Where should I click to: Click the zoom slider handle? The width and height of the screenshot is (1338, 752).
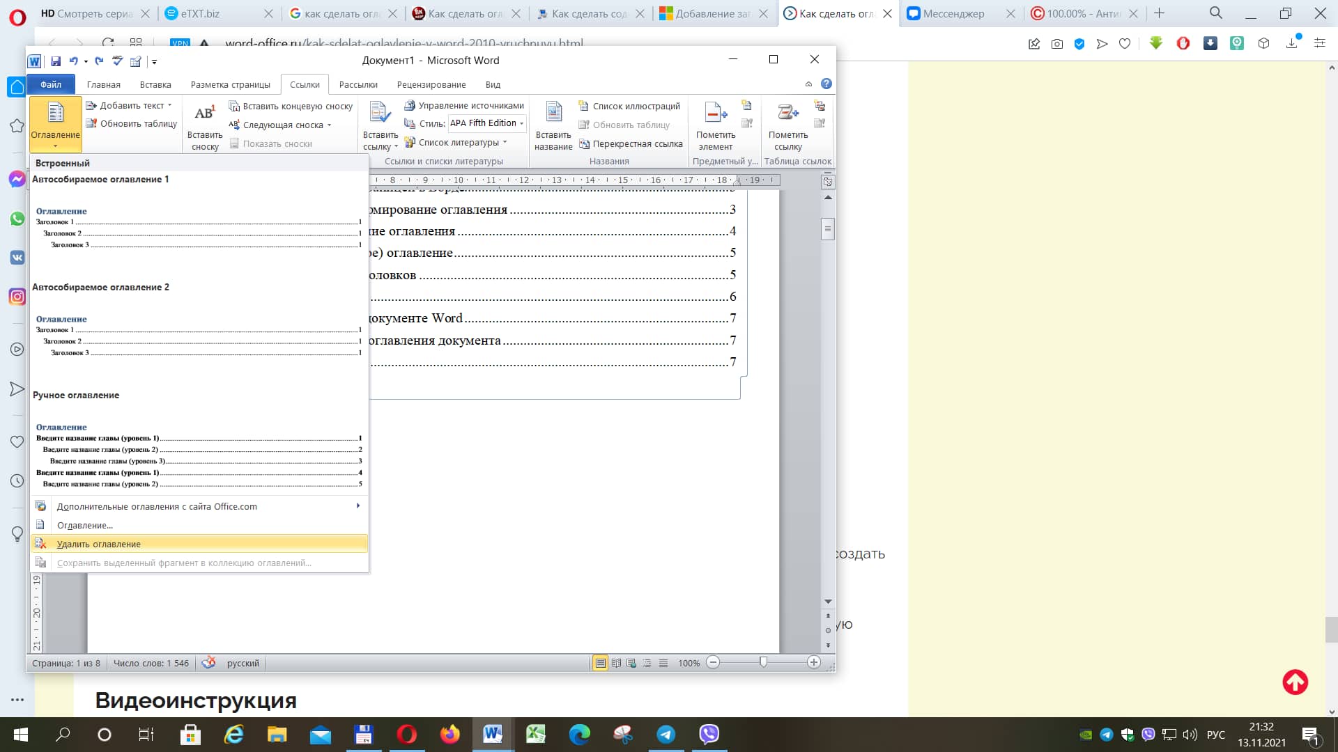pos(763,663)
